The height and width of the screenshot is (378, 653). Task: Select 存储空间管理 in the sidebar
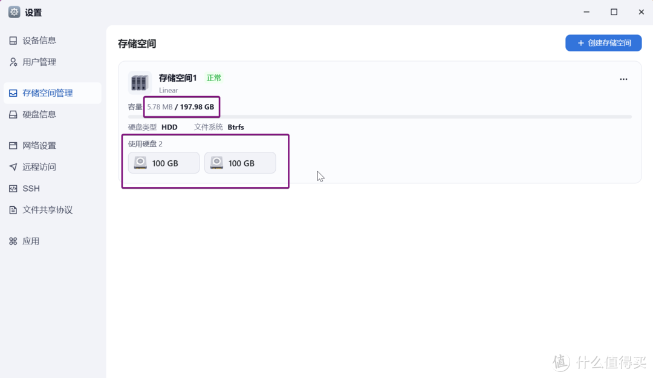(53, 93)
